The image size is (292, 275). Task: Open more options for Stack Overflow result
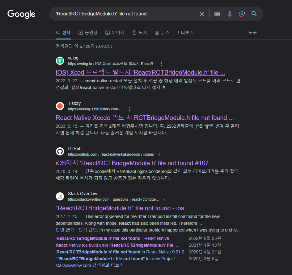pos(164,199)
